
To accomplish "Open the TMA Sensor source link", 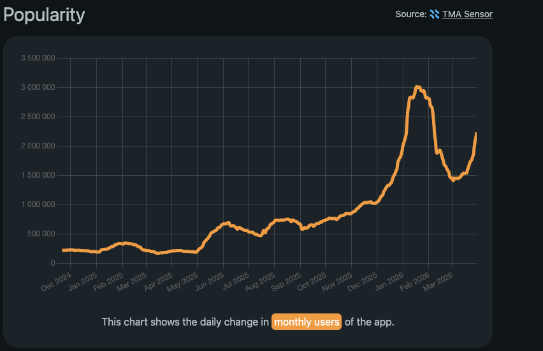I will point(467,14).
